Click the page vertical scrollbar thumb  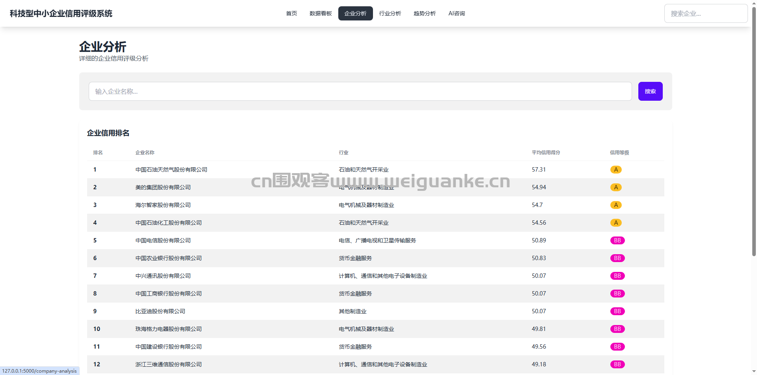click(754, 130)
